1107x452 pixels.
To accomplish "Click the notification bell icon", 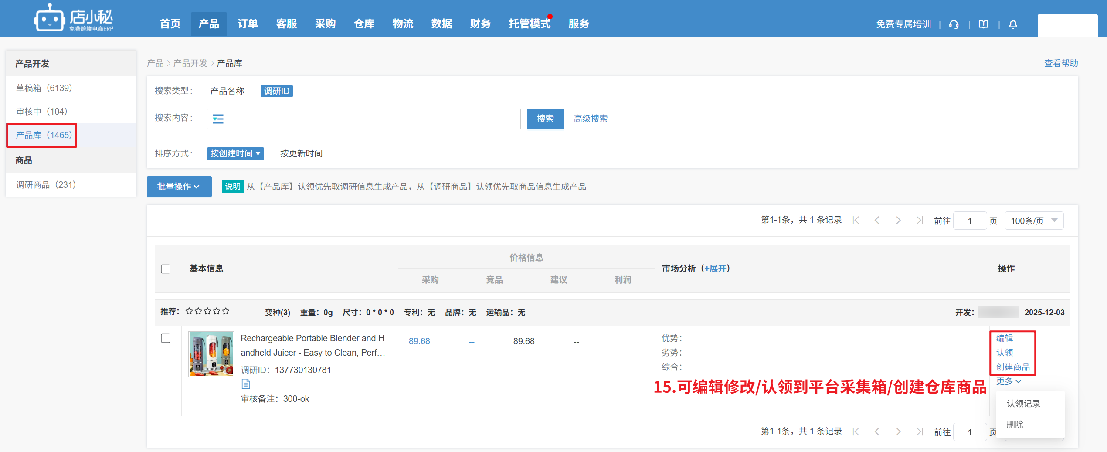I will [x=1013, y=24].
